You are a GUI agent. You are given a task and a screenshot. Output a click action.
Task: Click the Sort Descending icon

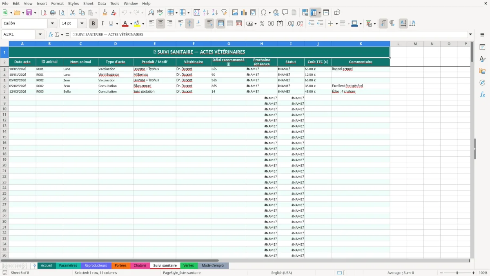215,13
